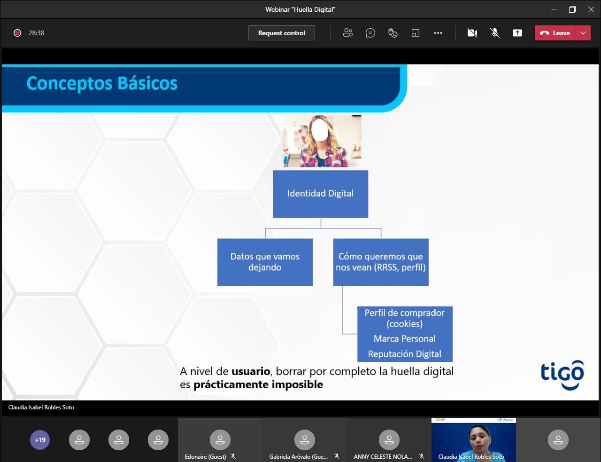Screen dimensions: 601x462
Task: Leave the meeting with the red button
Action: (555, 33)
